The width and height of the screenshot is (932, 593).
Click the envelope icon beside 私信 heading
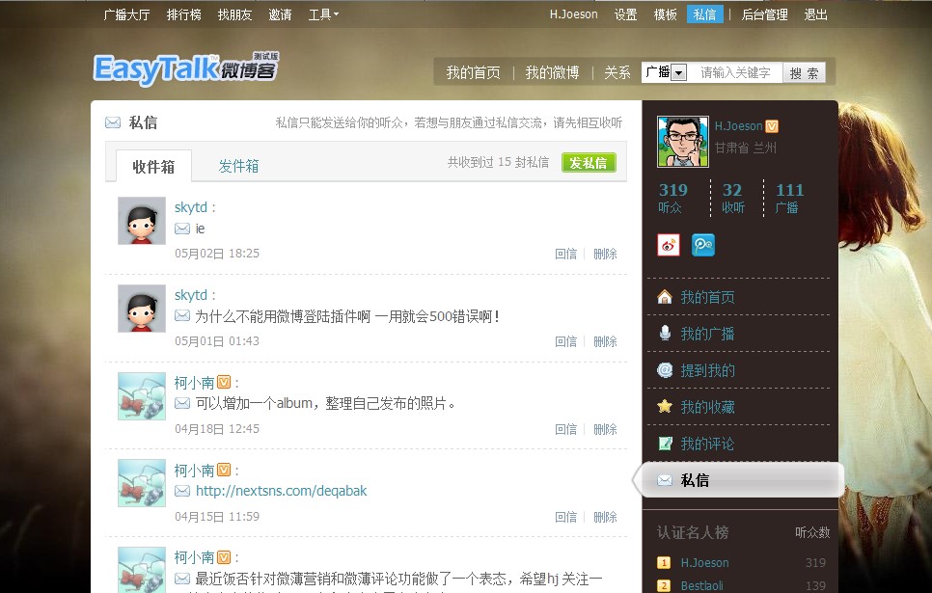[x=113, y=121]
